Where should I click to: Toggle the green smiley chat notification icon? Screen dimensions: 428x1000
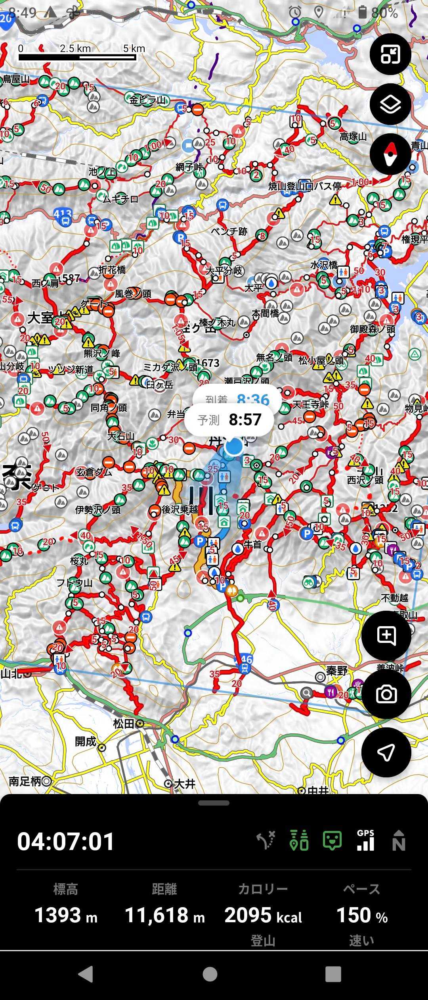pos(332,840)
